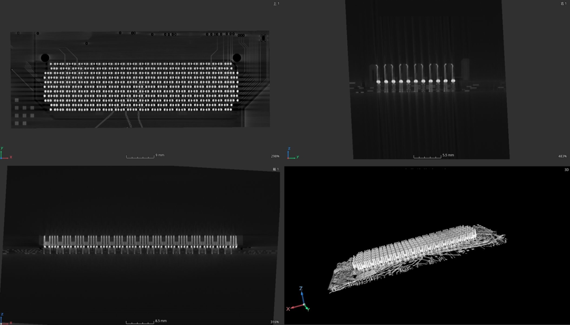Image resolution: width=570 pixels, height=325 pixels.
Task: Click the right black mounting hole in top view
Action: pos(237,58)
